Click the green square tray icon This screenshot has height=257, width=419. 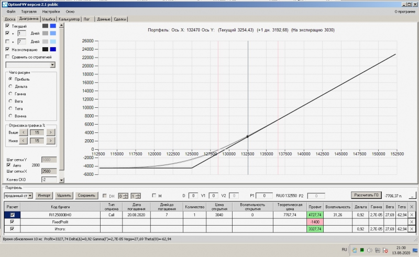tap(362, 250)
